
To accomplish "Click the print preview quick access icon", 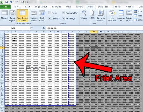I will coord(23,2).
